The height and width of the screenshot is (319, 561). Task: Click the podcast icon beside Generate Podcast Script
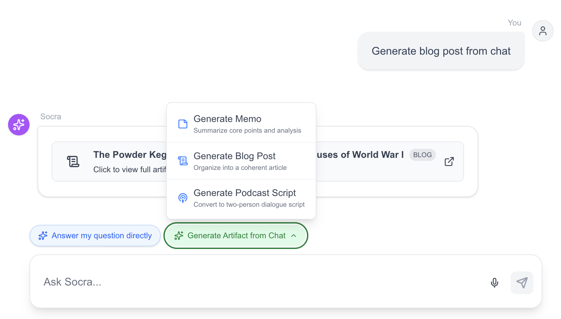183,198
